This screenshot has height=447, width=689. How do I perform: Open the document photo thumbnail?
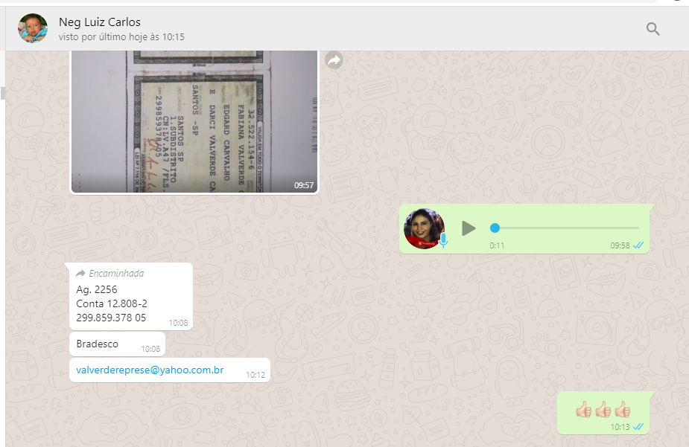tap(194, 121)
